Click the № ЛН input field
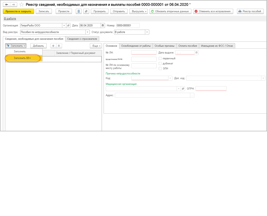This screenshot has width=267, height=216. point(144,52)
